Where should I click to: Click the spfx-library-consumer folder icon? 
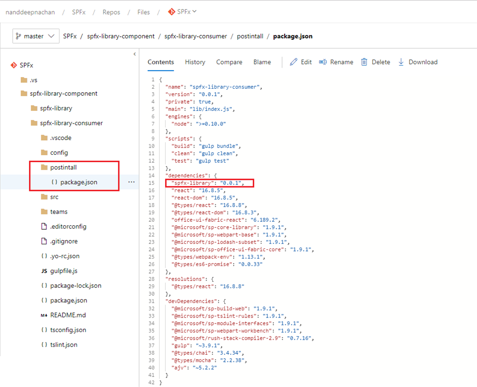tap(34, 123)
